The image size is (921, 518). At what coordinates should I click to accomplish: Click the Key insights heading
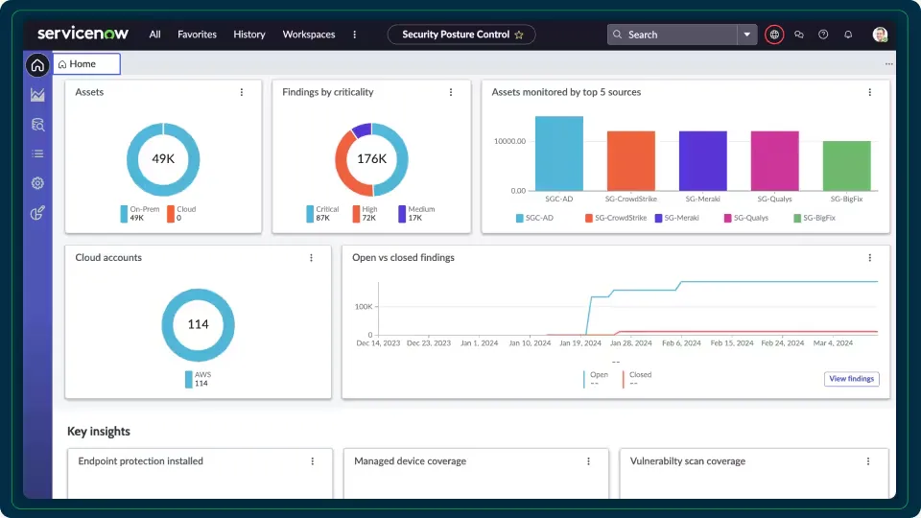99,431
